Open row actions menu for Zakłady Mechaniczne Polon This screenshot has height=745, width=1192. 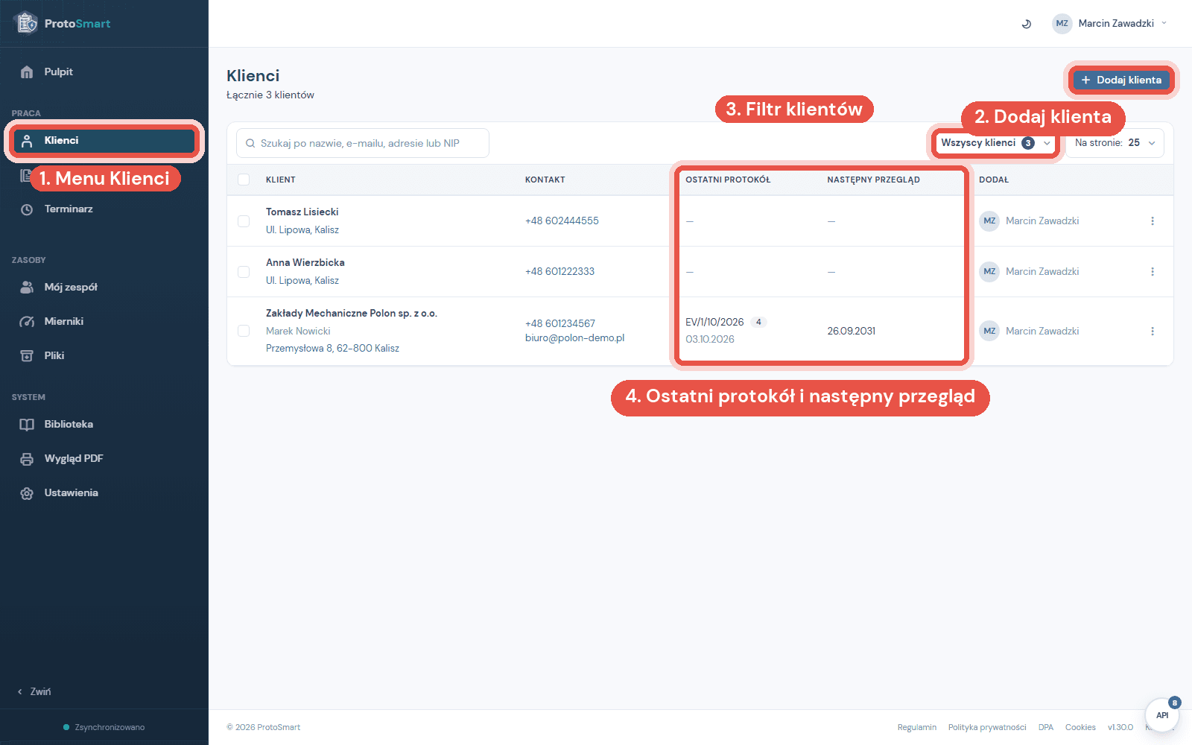point(1152,332)
